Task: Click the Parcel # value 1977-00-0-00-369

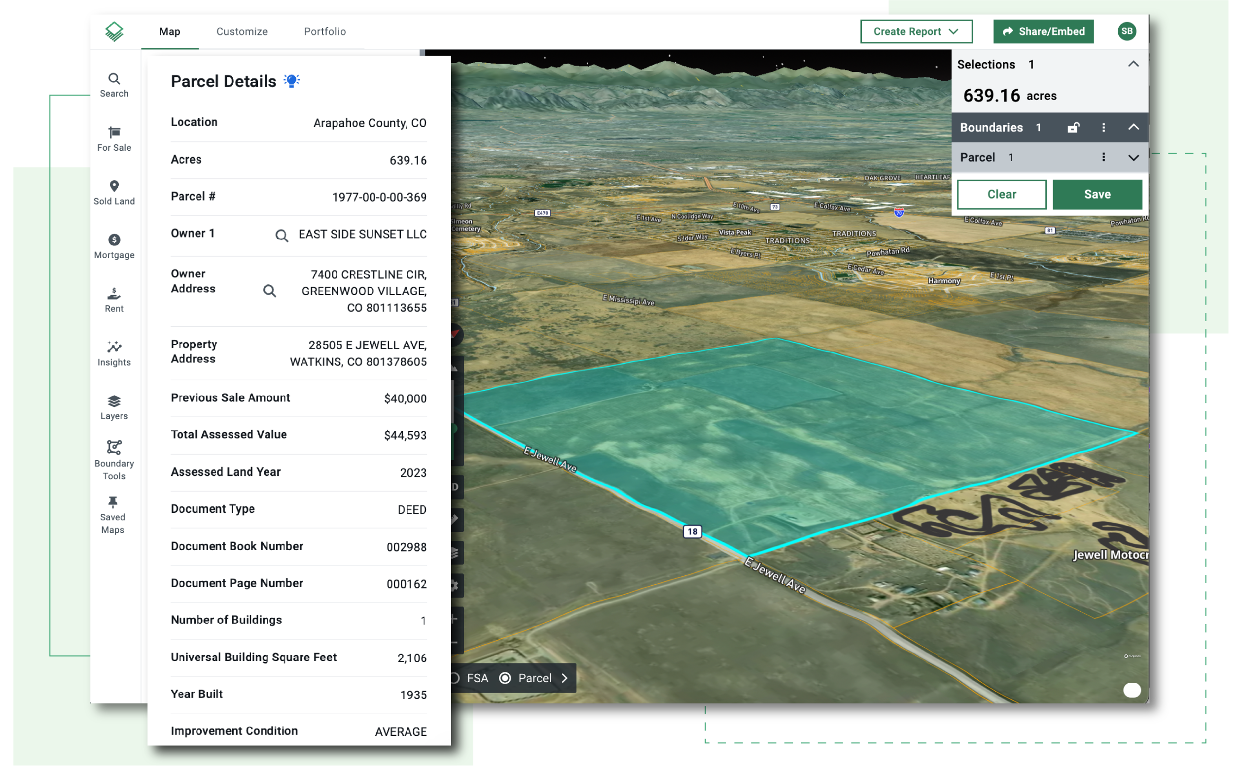Action: [x=379, y=198]
